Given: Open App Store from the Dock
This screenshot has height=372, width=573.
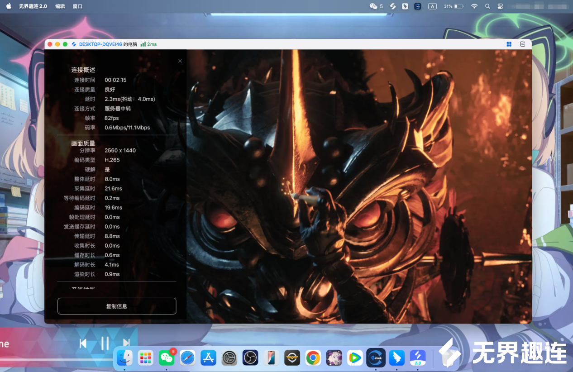Looking at the screenshot, I should coord(208,358).
